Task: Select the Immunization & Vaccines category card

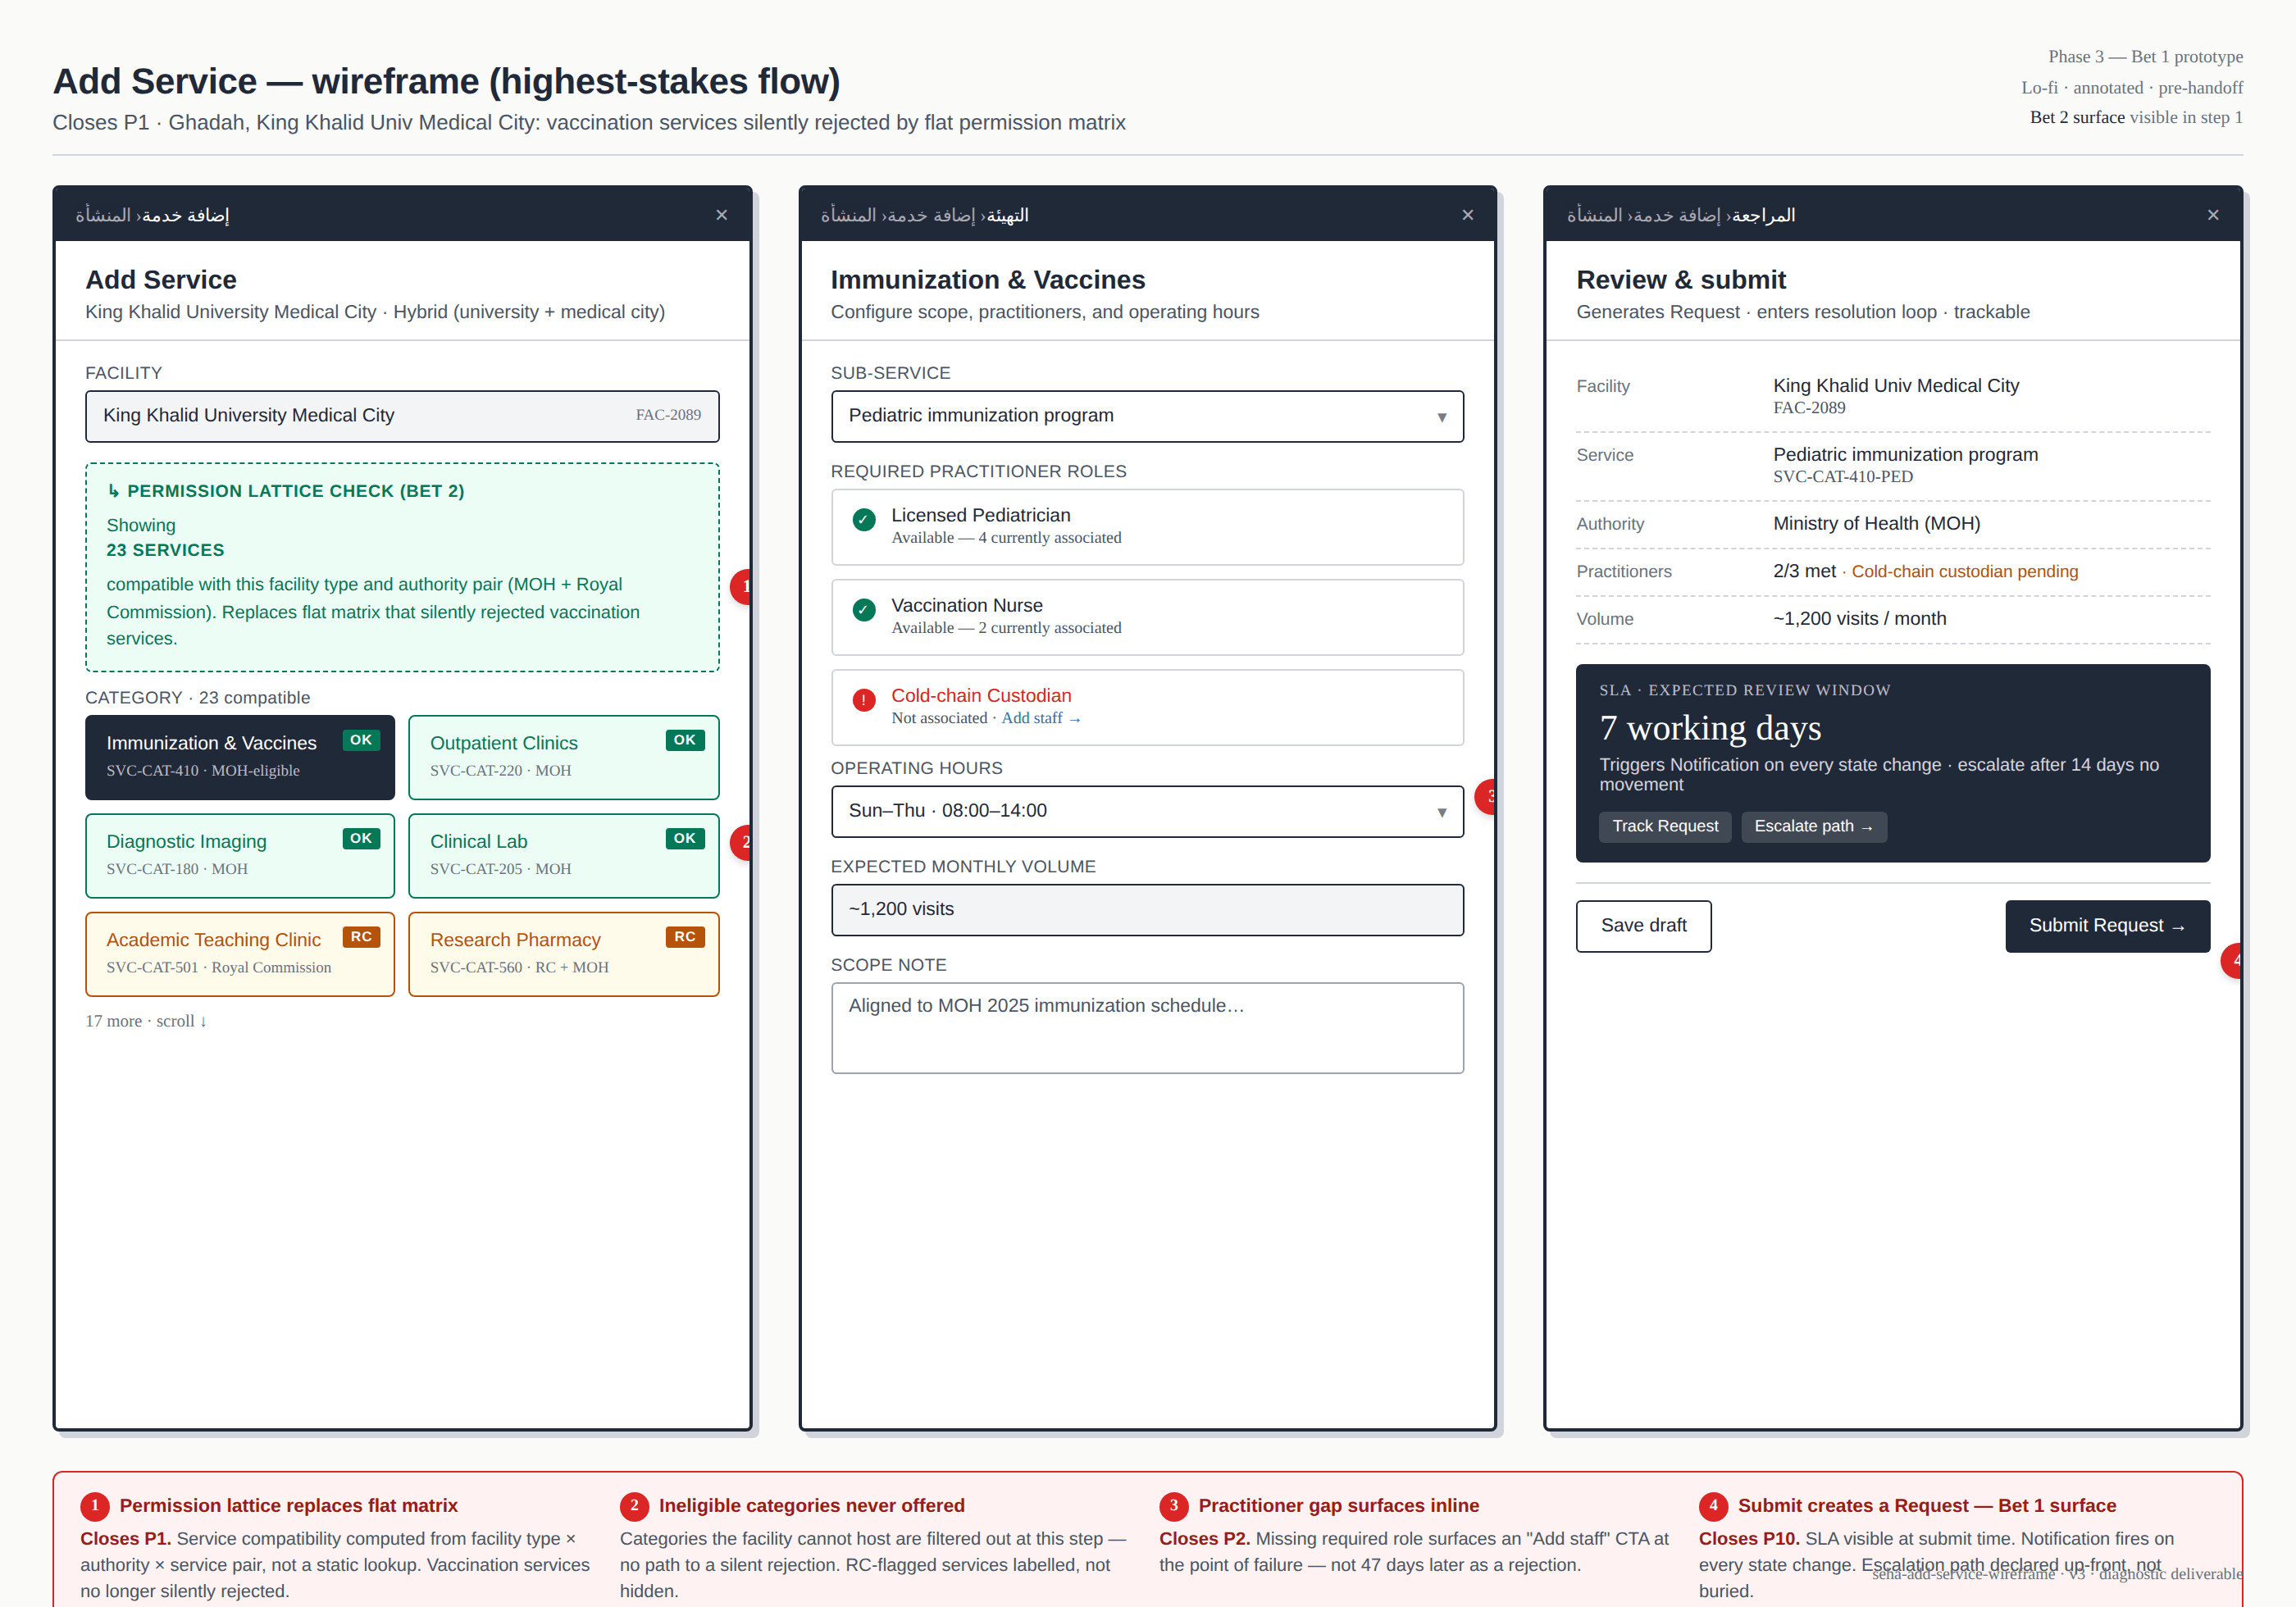Action: coord(240,757)
